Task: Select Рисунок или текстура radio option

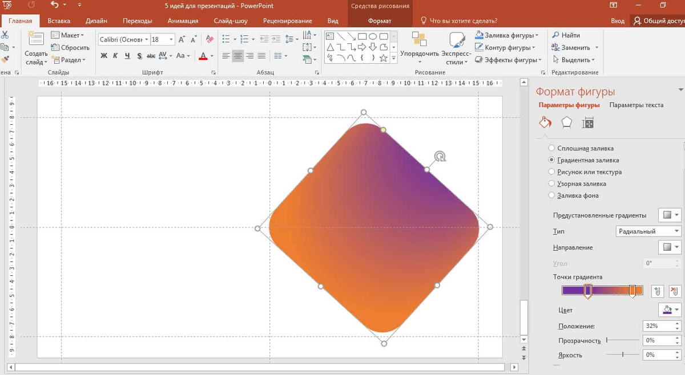Action: (x=551, y=172)
